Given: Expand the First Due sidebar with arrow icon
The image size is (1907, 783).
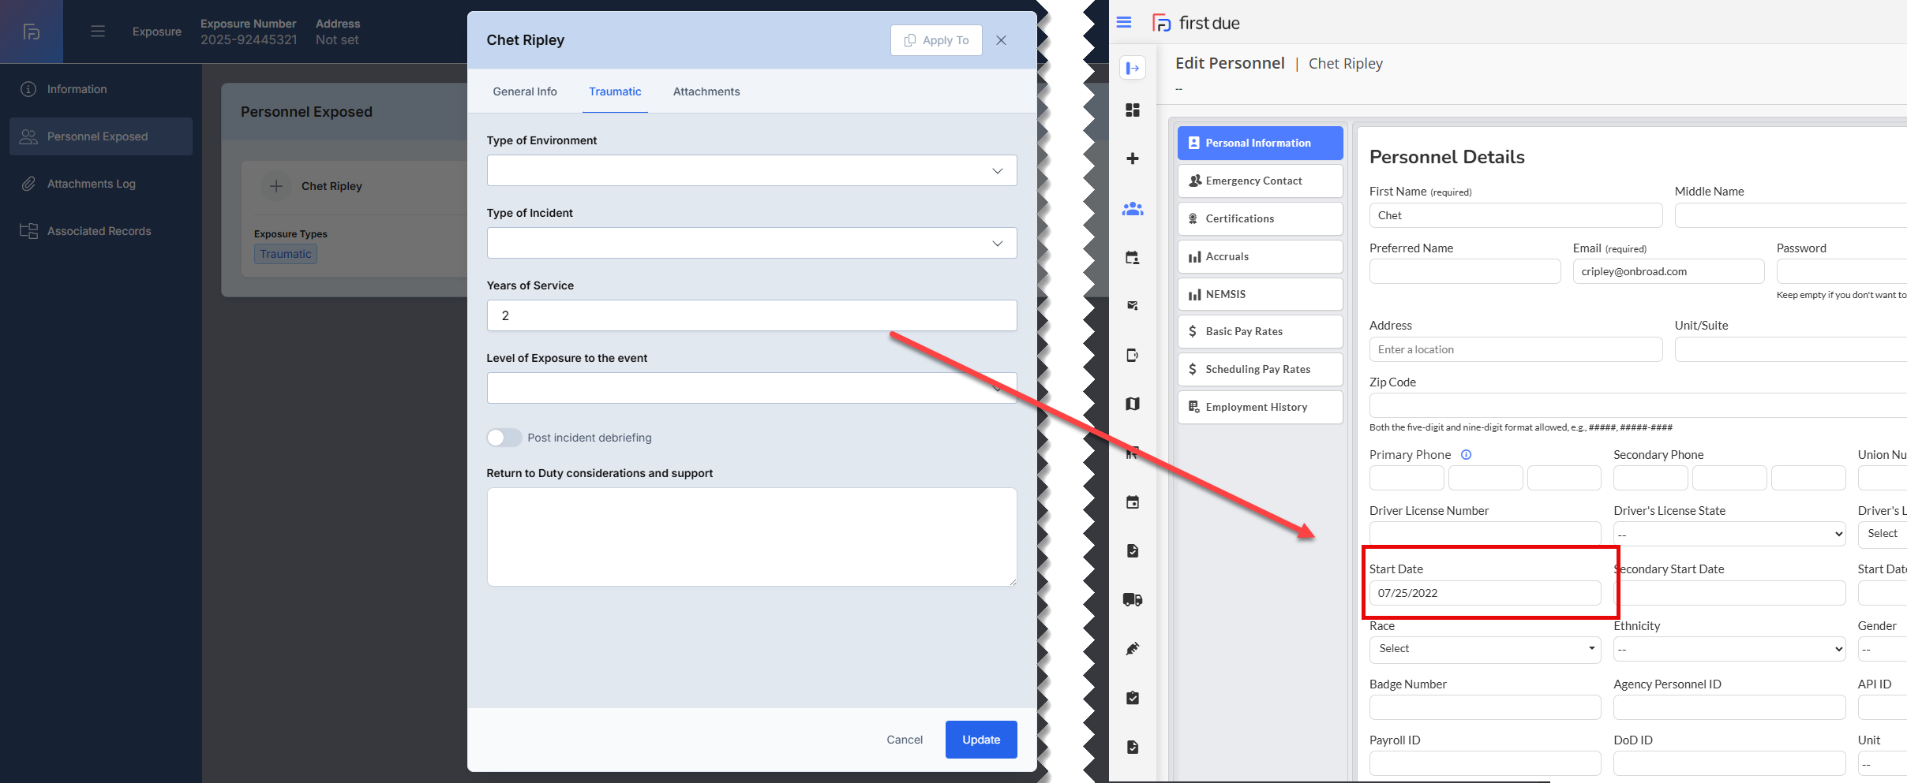Looking at the screenshot, I should [x=1133, y=69].
